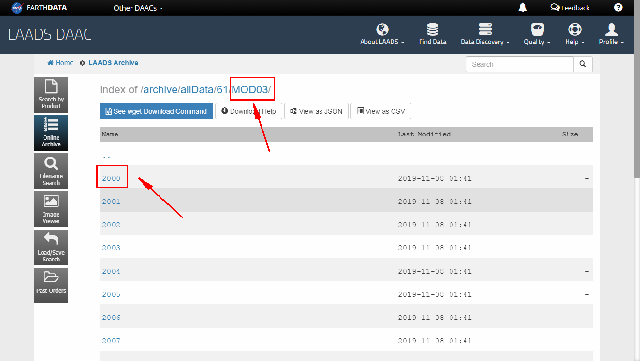Open Search by Product sidebar item

coord(51,95)
